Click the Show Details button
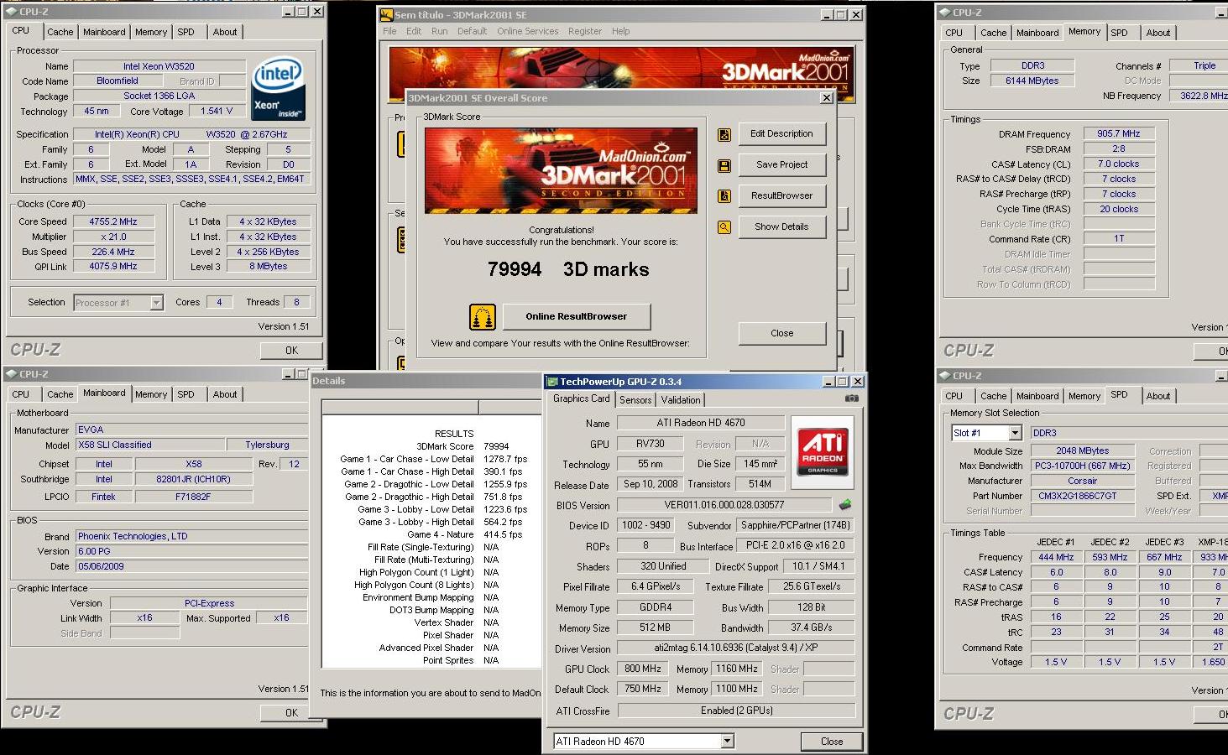 [x=781, y=227]
